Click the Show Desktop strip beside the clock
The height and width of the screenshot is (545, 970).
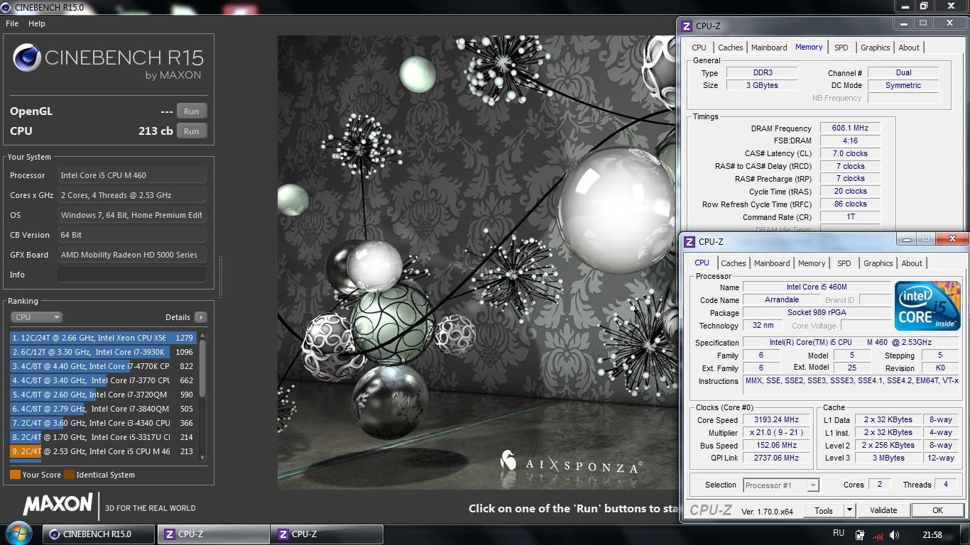[x=965, y=534]
